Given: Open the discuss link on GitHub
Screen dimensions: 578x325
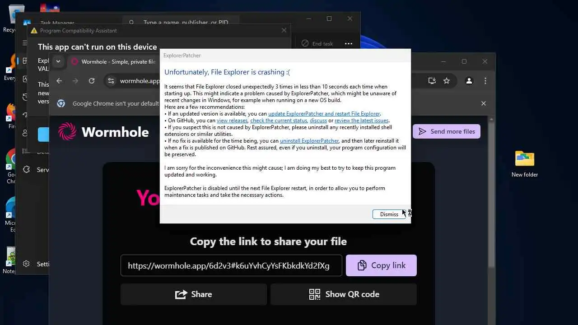Looking at the screenshot, I should click(318, 121).
